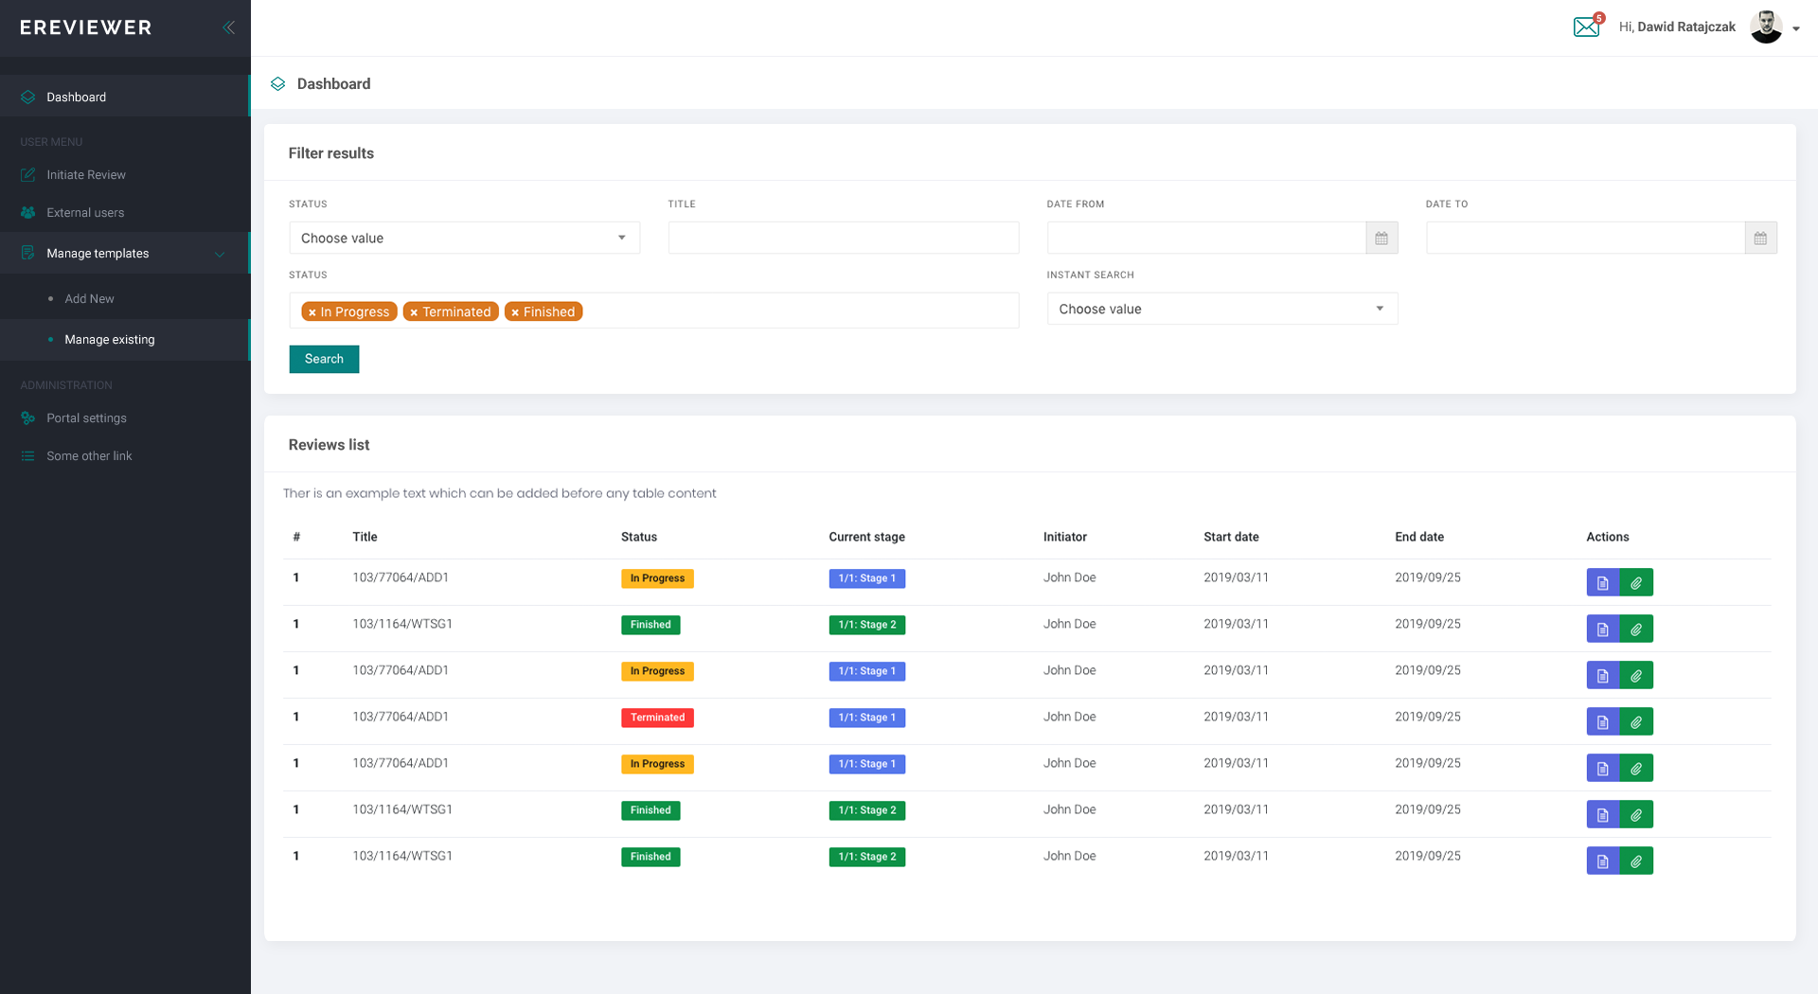Collapse the sidebar with double-chevron icon
Viewport: 1818px width, 994px height.
[228, 27]
